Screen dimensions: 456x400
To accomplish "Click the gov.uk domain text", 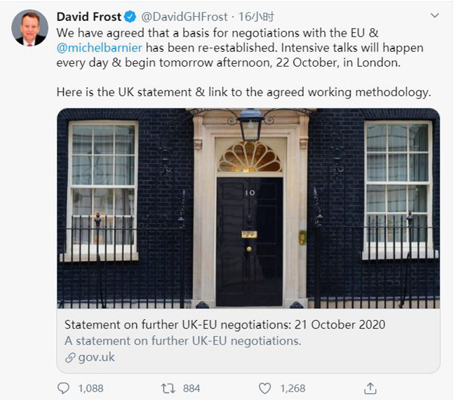I will [97, 357].
